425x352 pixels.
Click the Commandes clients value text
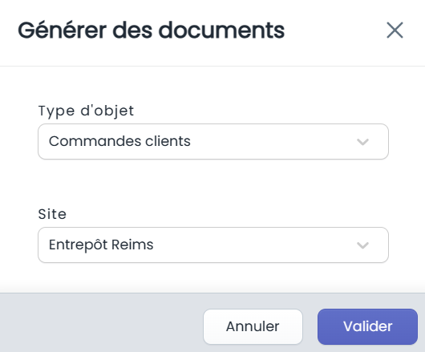click(x=119, y=141)
